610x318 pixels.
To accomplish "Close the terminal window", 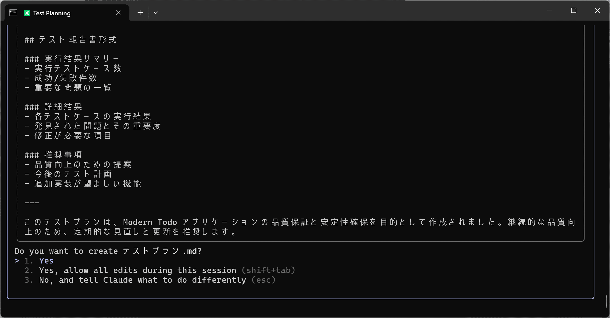I will [x=597, y=10].
